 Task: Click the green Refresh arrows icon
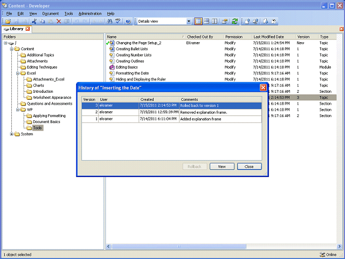[x=235, y=22]
